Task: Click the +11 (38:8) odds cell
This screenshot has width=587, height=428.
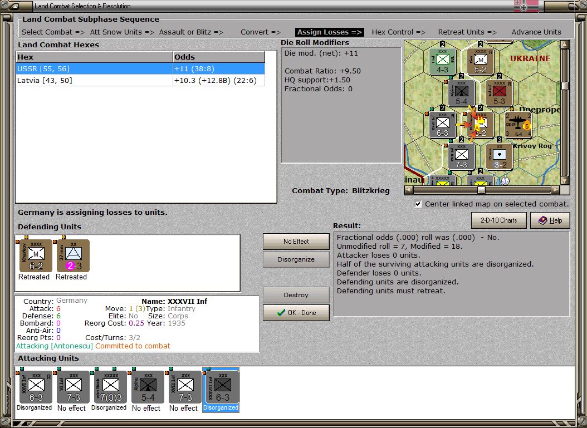Action: click(219, 69)
